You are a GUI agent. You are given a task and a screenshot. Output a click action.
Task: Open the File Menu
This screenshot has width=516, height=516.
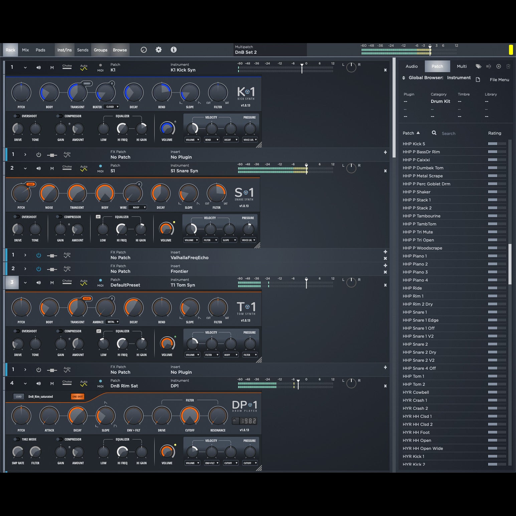[499, 80]
